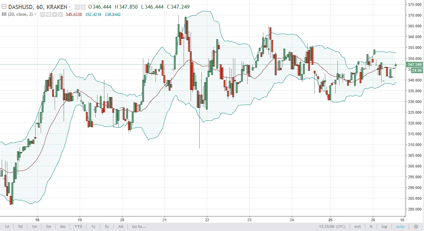The height and width of the screenshot is (231, 424).
Task: Click the BB upper value 352.4218
Action: (x=93, y=15)
